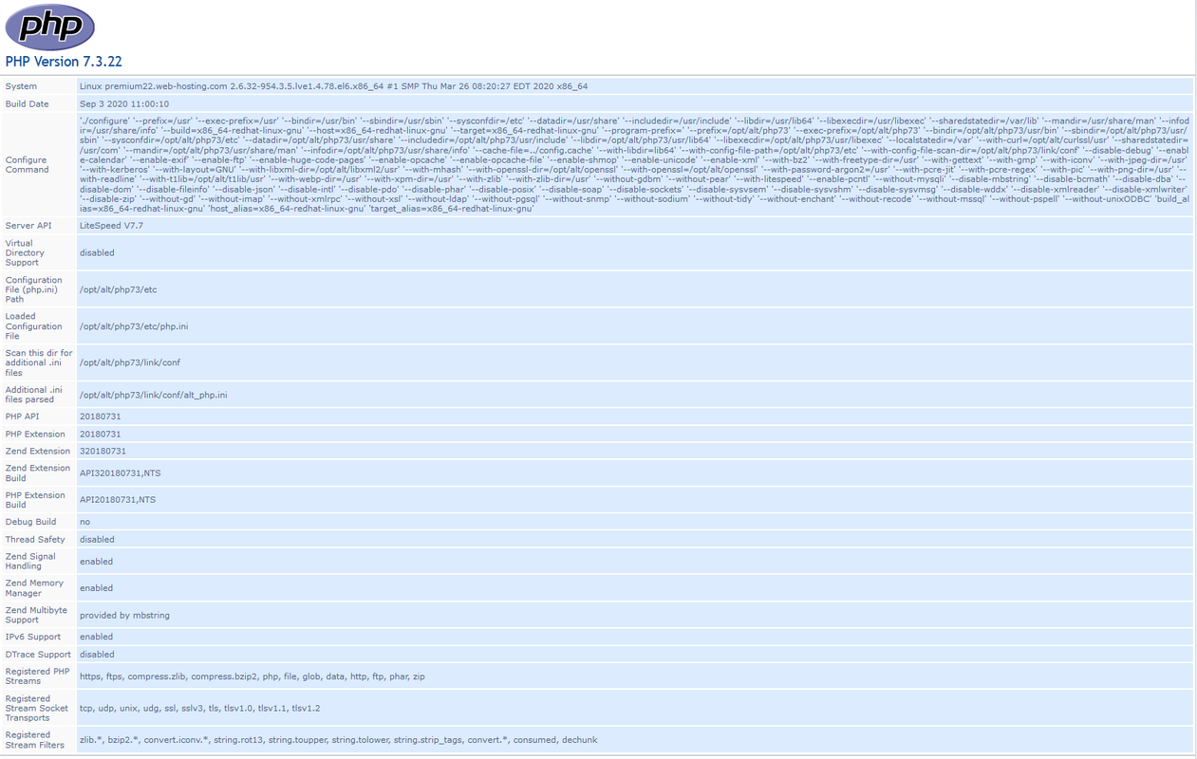Select the 320180731 value
The image size is (1197, 759).
tap(103, 451)
